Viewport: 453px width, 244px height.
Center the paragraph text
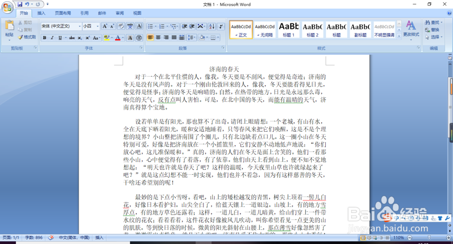(x=158, y=38)
